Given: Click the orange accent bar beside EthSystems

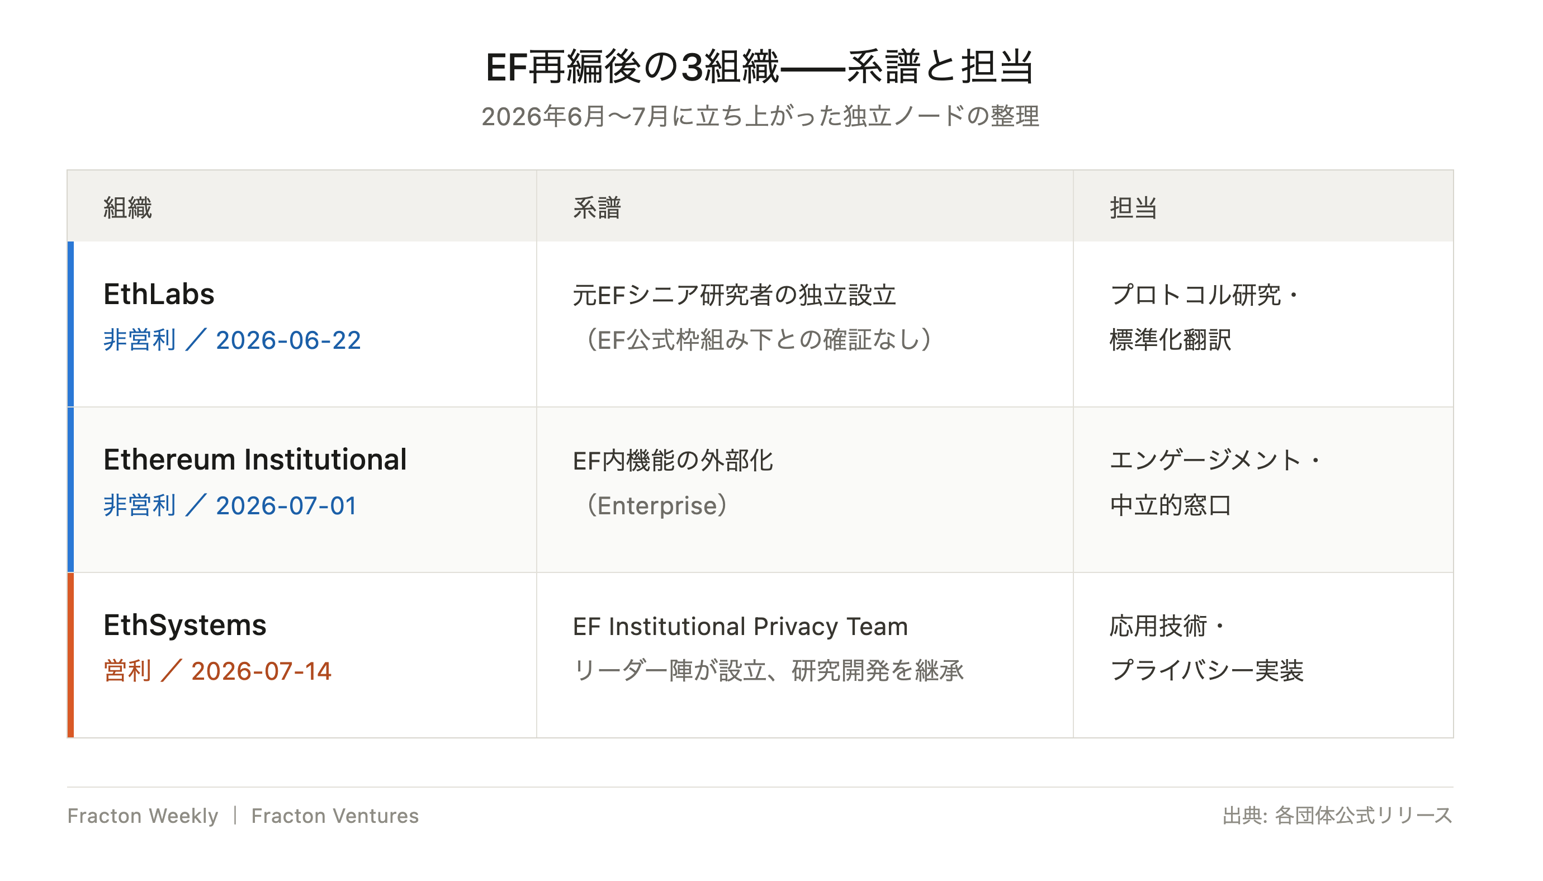Looking at the screenshot, I should 71,655.
